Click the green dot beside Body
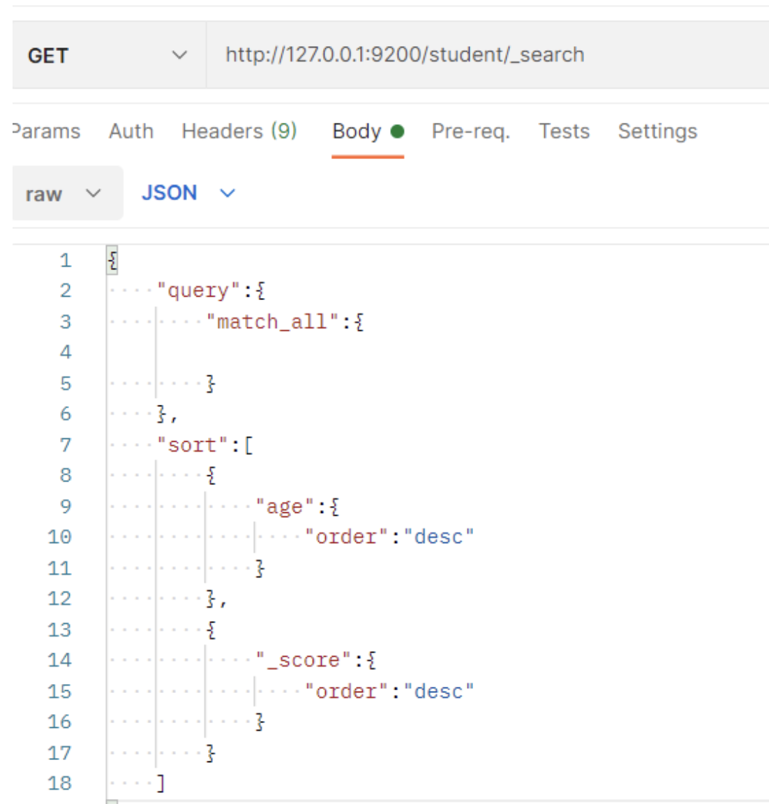The height and width of the screenshot is (804, 769). [398, 131]
